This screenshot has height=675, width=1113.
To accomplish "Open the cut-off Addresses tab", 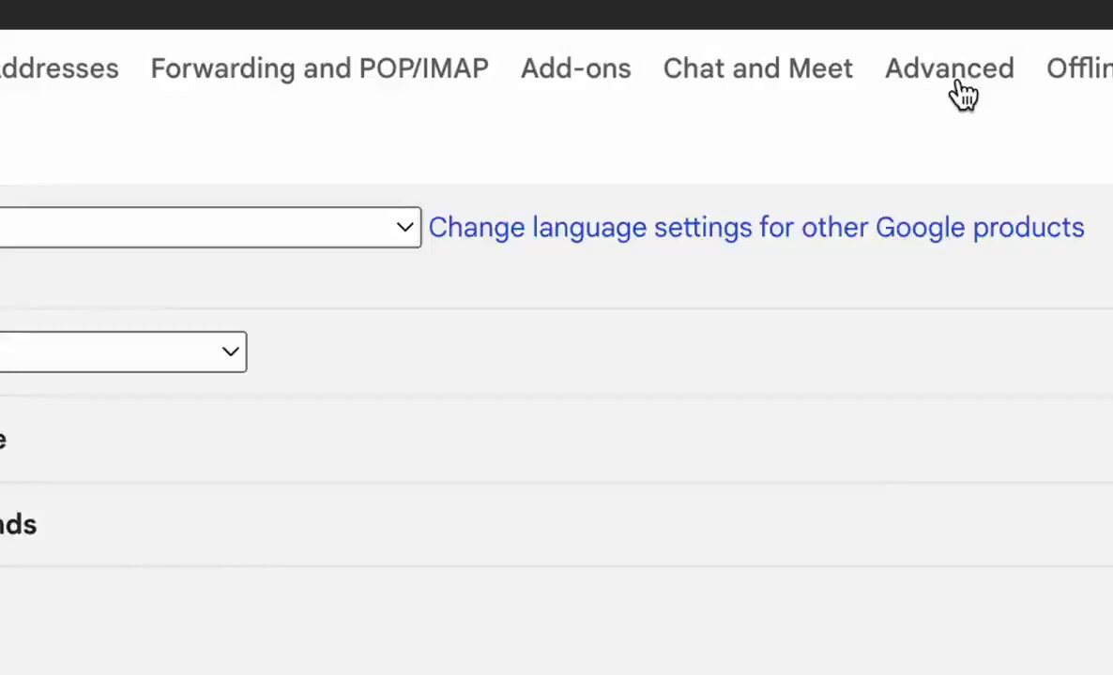I will click(x=59, y=68).
